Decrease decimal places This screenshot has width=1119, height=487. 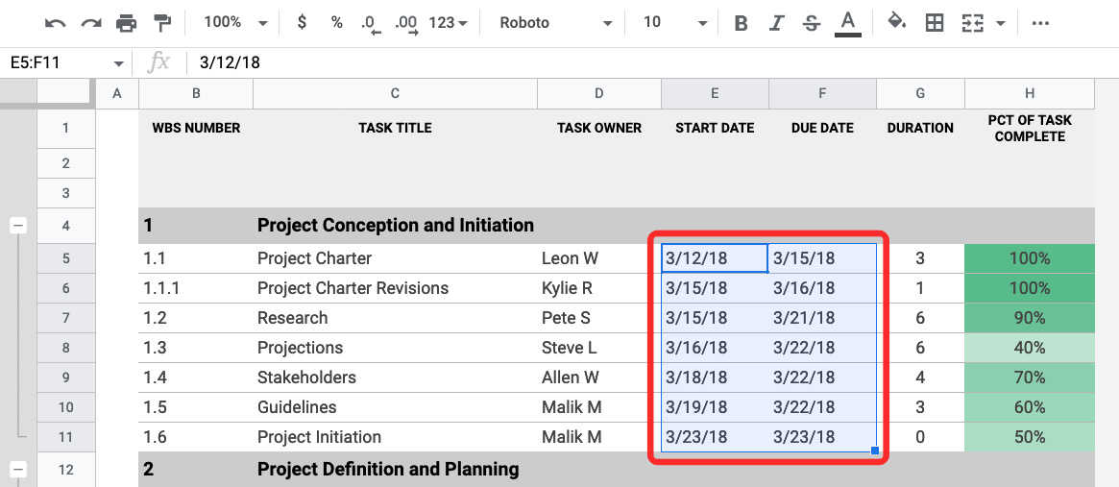tap(369, 24)
